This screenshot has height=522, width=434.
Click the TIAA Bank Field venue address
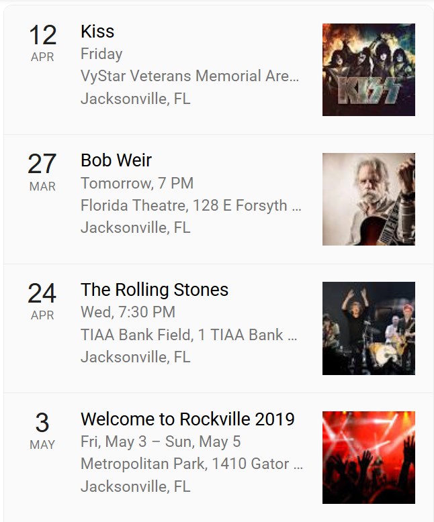point(189,335)
